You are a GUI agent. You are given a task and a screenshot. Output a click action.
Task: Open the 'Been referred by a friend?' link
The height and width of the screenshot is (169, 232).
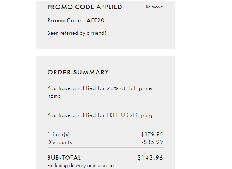click(77, 33)
